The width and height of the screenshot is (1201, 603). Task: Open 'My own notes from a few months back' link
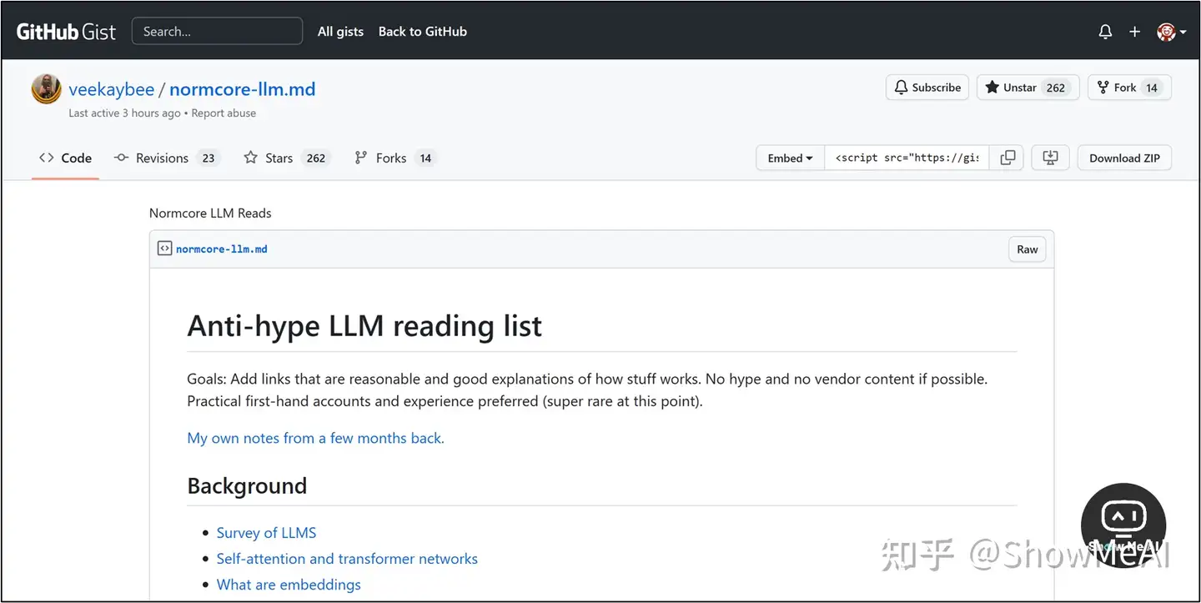pyautogui.click(x=315, y=438)
